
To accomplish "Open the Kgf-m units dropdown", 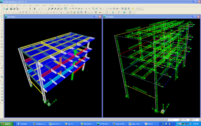I will click(x=199, y=120).
